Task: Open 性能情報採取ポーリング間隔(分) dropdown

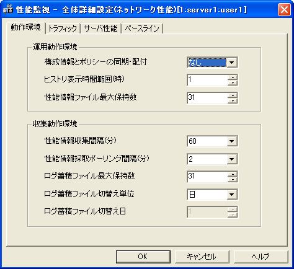Action: tap(232, 159)
